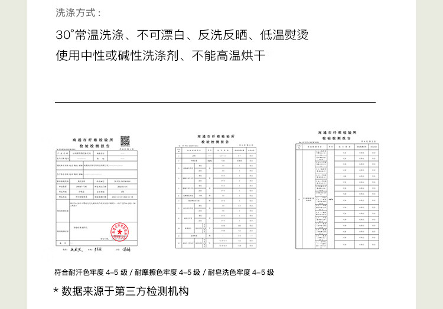Click the title 南通市纤维检验所 on first report
443x309 pixels.
[x=93, y=140]
